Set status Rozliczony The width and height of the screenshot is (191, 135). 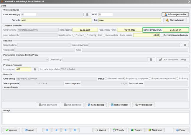177,79
